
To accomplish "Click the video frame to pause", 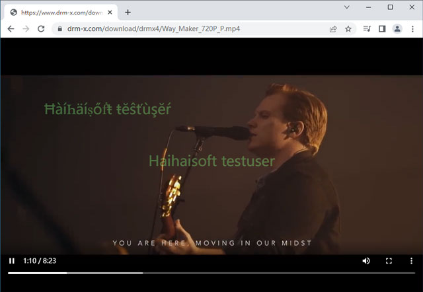I will tap(211, 164).
